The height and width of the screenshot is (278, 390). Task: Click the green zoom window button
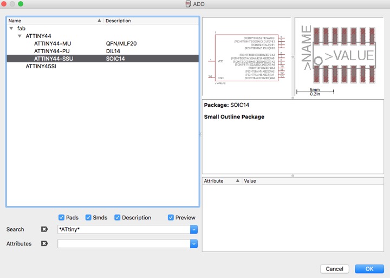21,4
